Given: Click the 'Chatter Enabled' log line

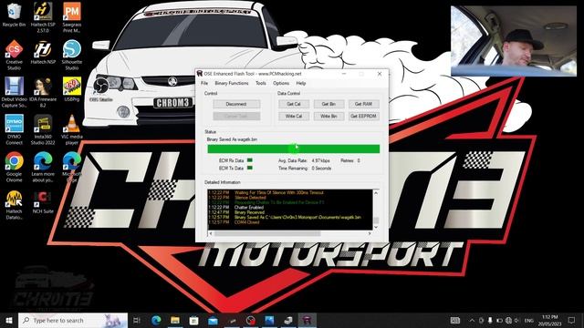Looking at the screenshot, I should [249, 208].
